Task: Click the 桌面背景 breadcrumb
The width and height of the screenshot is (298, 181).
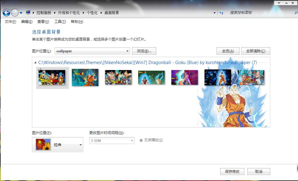Action: (112, 13)
